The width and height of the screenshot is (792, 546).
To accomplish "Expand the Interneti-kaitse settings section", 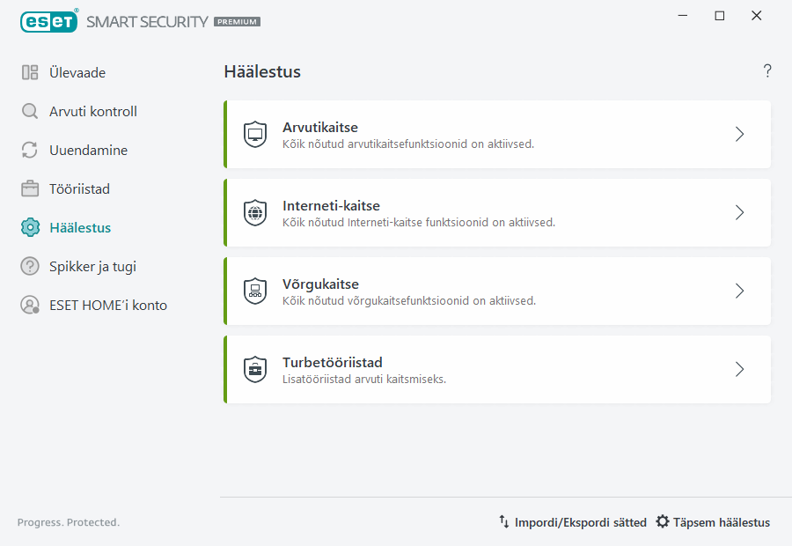I will (x=739, y=212).
